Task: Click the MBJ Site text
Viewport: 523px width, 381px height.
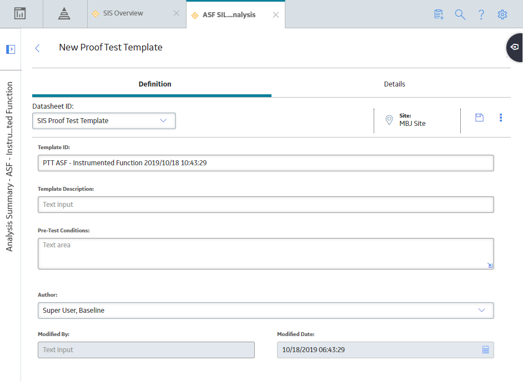Action: click(413, 124)
